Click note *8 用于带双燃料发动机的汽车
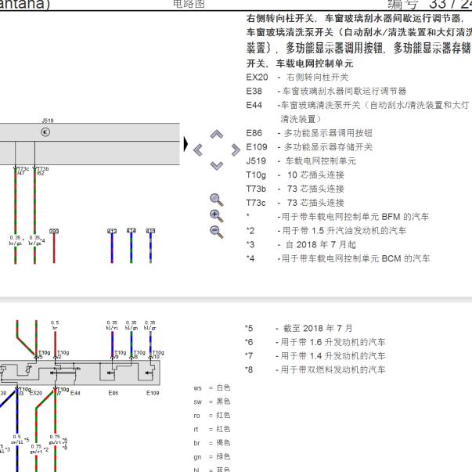 pyautogui.click(x=315, y=369)
